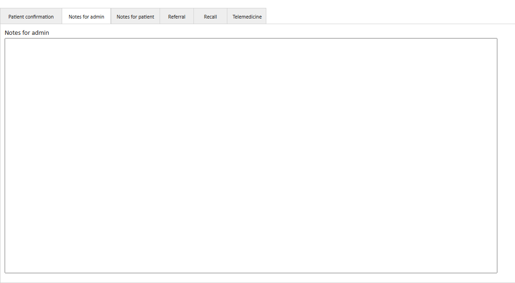This screenshot has height=283, width=515.
Task: Open the Referral tab
Action: tap(176, 17)
